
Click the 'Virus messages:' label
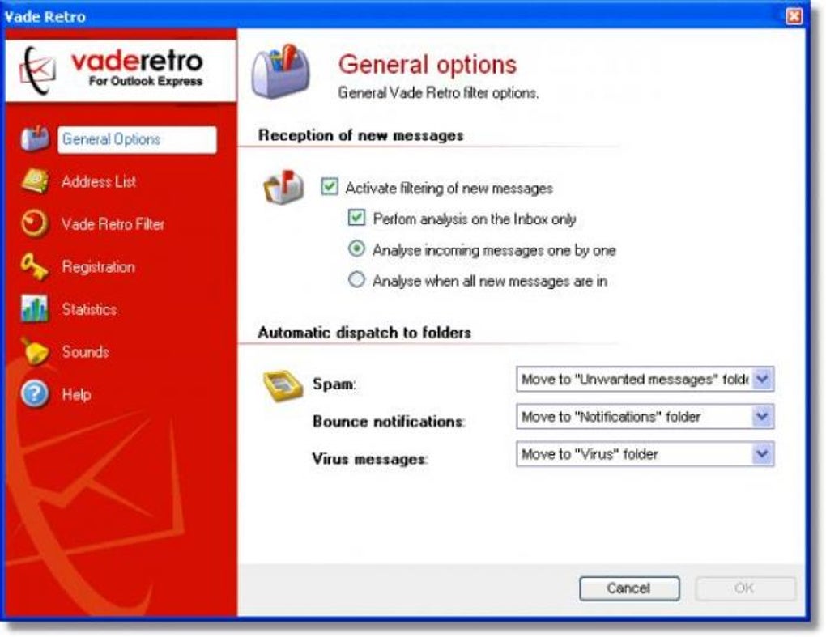coord(370,459)
